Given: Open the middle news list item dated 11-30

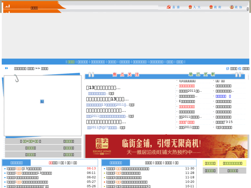Looking at the screenshot, I should tap(128, 169).
